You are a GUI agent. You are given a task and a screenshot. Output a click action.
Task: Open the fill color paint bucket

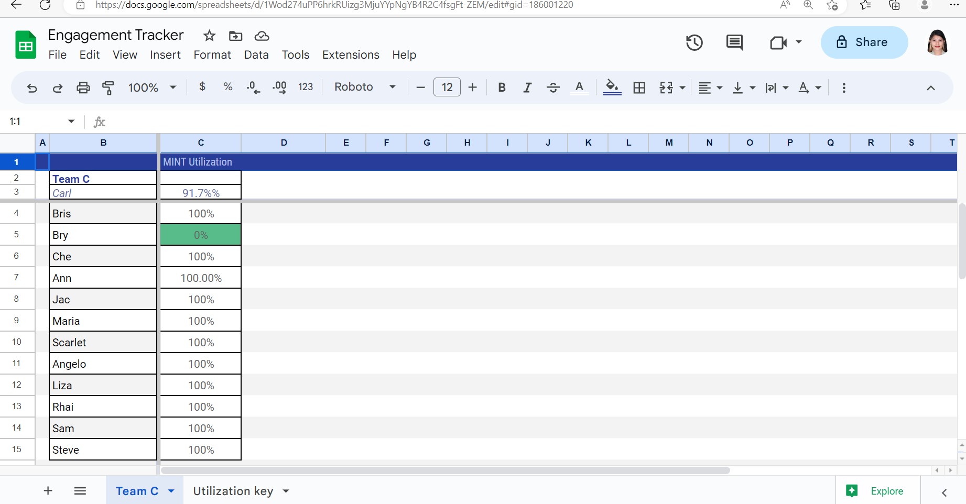[612, 87]
